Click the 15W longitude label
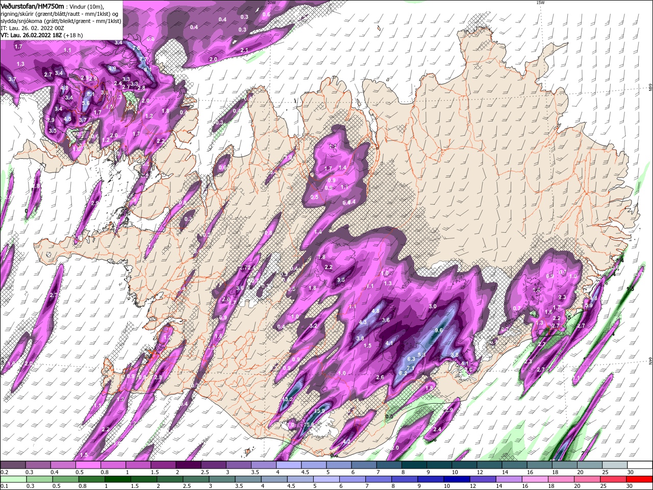 [540, 3]
